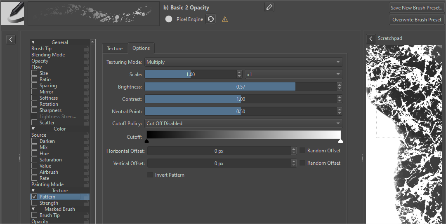The image size is (446, 224).
Task: Click Overwrite Brush Preset button
Action: coord(417,20)
